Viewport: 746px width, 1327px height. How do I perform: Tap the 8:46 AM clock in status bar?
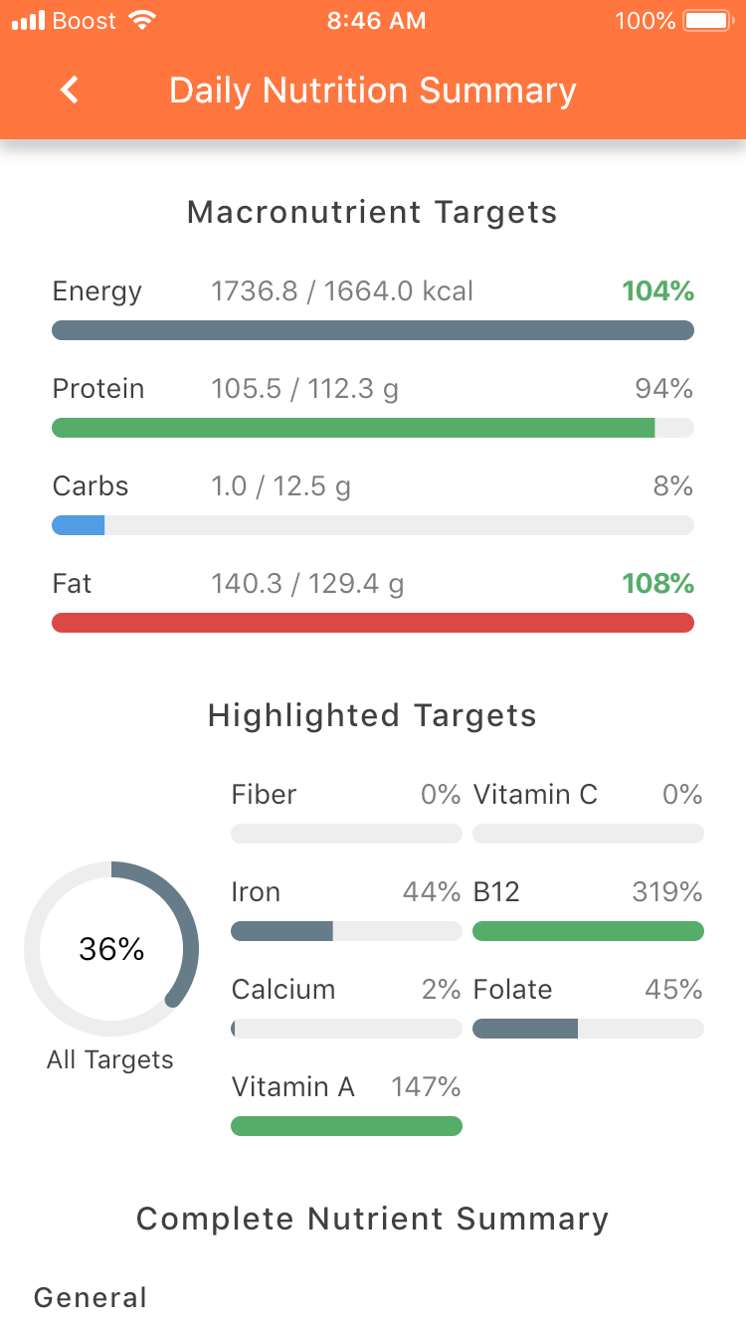point(376,21)
